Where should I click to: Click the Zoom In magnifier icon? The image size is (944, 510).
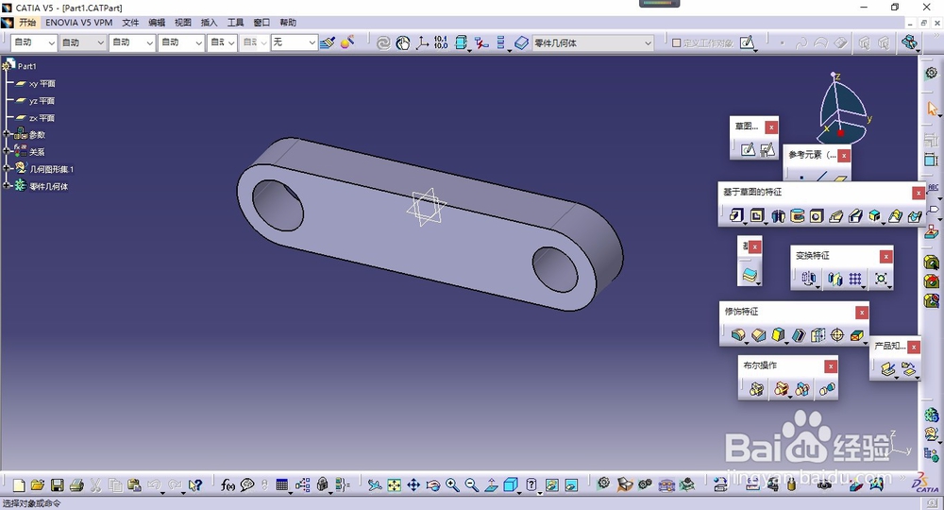(x=452, y=484)
